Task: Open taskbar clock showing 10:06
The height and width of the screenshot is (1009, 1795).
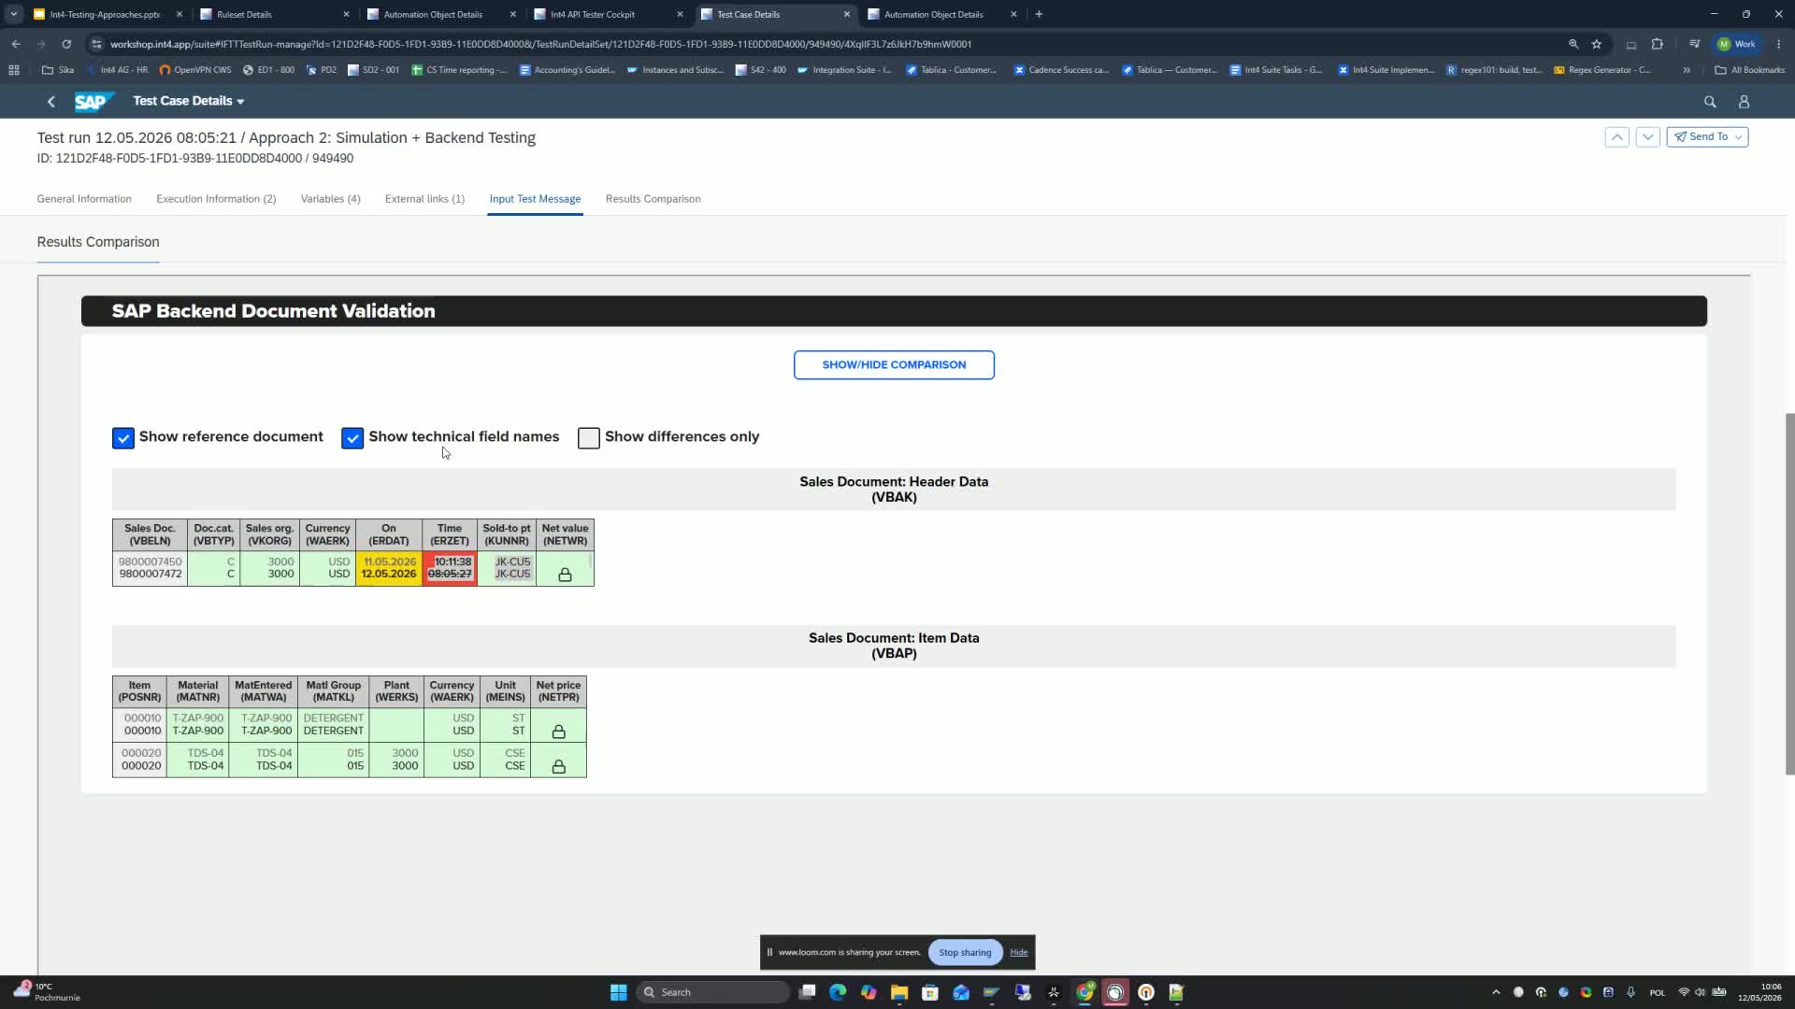Action: click(1759, 992)
